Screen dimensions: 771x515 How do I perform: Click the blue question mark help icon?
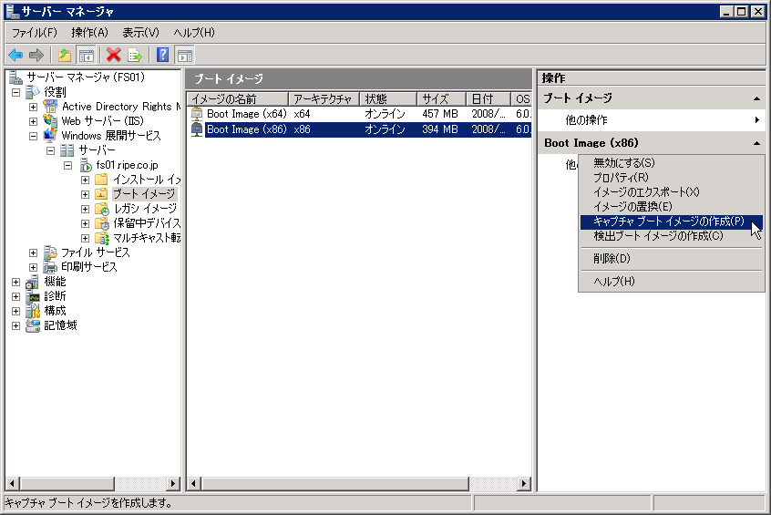pyautogui.click(x=163, y=55)
